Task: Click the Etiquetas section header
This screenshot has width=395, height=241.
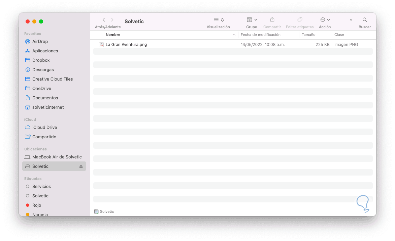Action: 33,179
